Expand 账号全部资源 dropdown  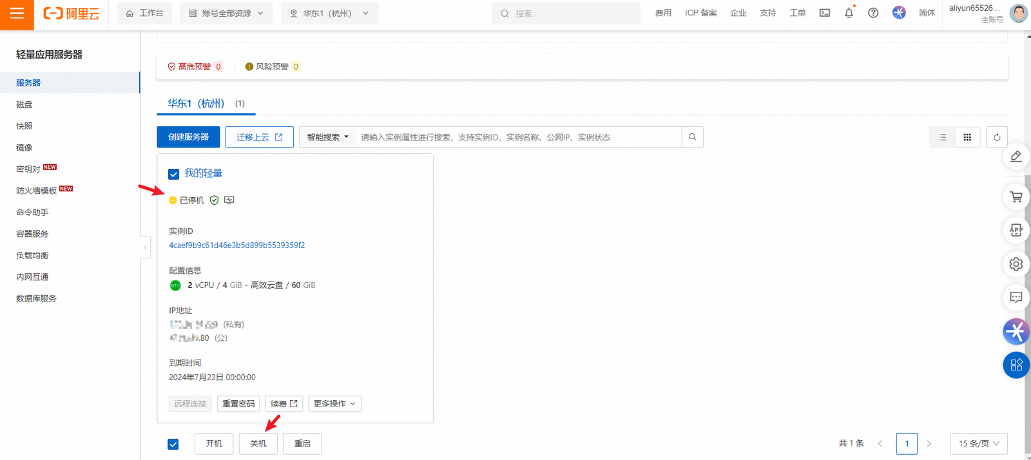click(x=226, y=13)
